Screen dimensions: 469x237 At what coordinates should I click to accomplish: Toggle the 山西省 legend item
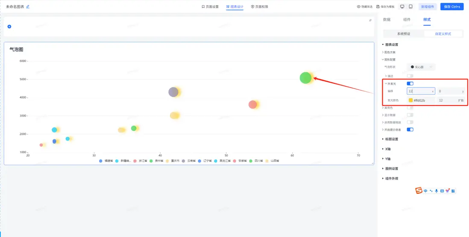tap(272, 161)
